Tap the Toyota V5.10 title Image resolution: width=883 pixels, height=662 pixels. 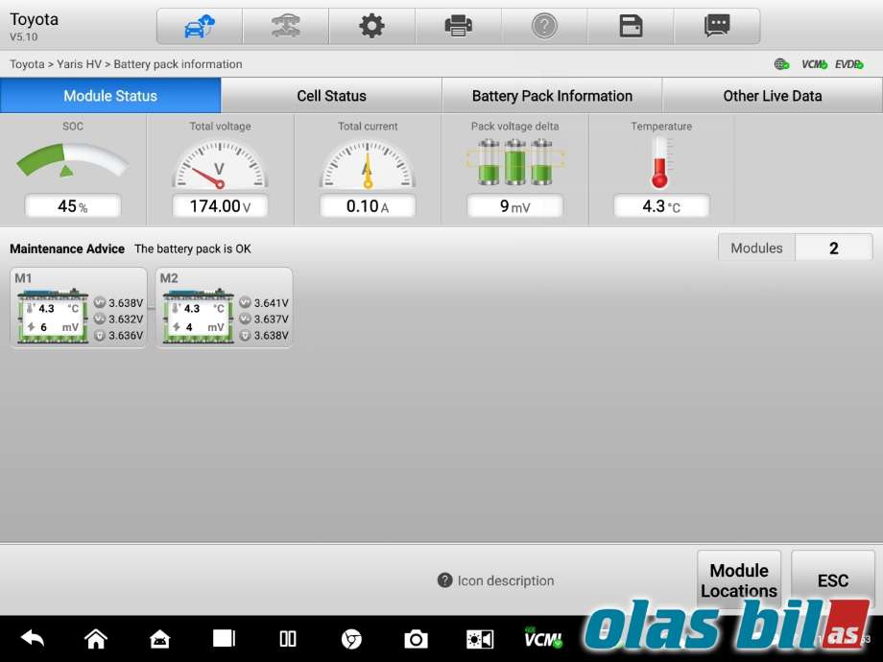[34, 26]
